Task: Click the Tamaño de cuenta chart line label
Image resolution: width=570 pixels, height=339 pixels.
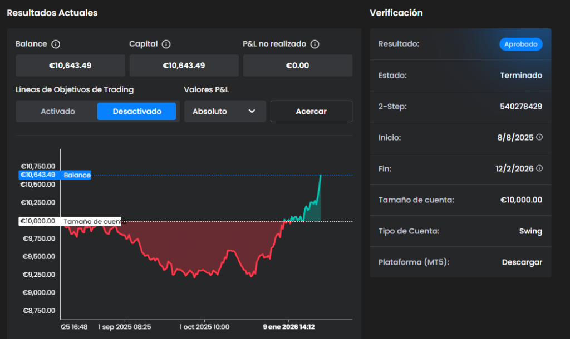Action: (91, 221)
